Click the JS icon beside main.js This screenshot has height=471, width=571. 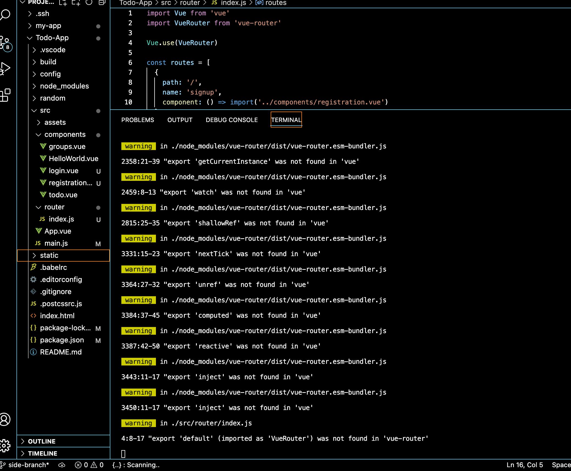tap(38, 243)
